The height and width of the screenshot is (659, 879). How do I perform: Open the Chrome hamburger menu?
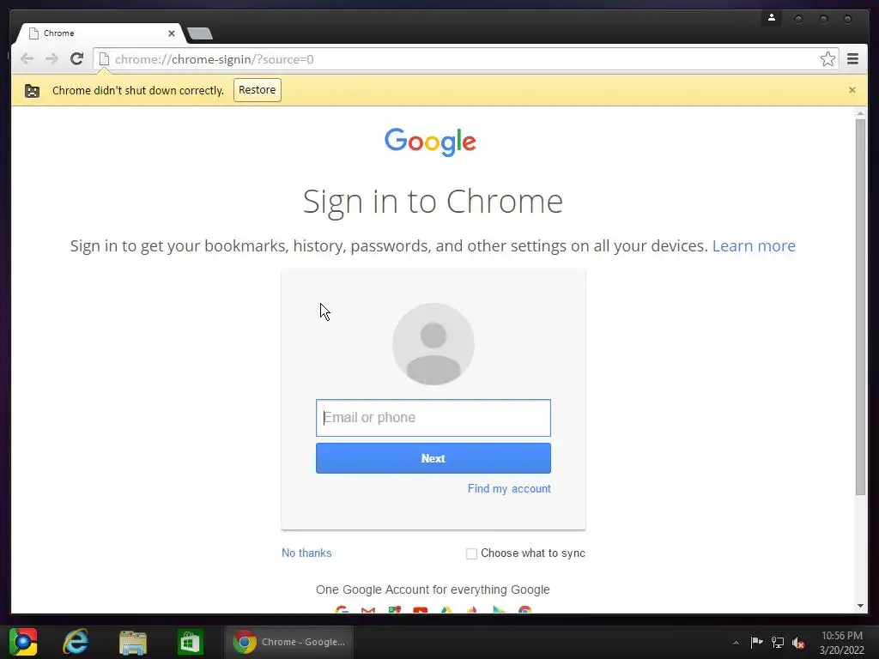(852, 59)
